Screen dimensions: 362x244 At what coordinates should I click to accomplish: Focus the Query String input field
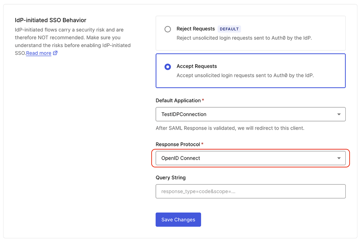click(x=250, y=191)
